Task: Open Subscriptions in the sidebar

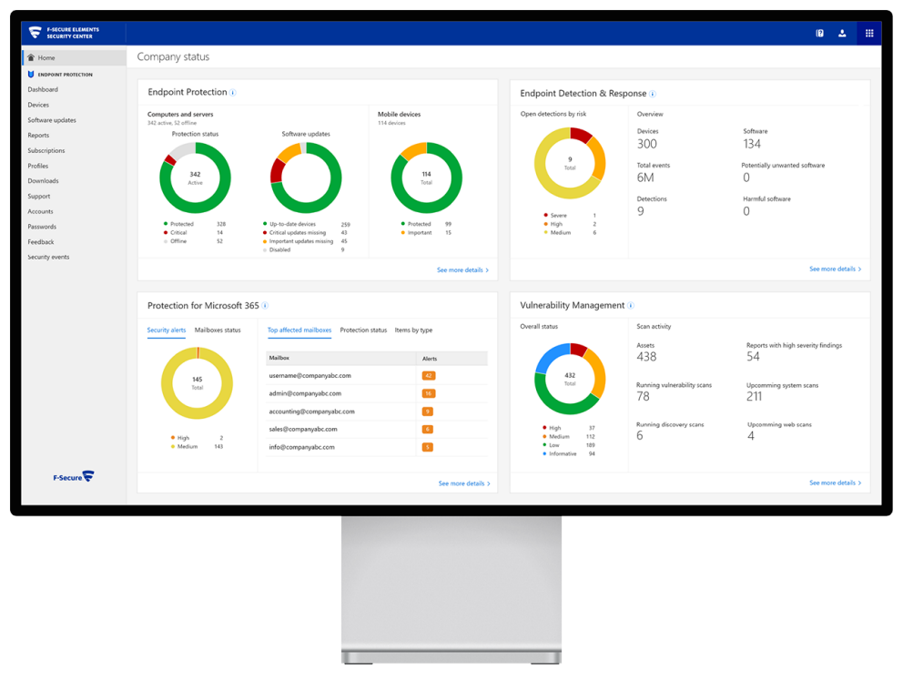Action: [x=46, y=150]
